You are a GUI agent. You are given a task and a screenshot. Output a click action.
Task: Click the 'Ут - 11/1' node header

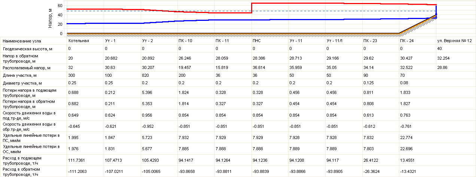click(x=334, y=41)
